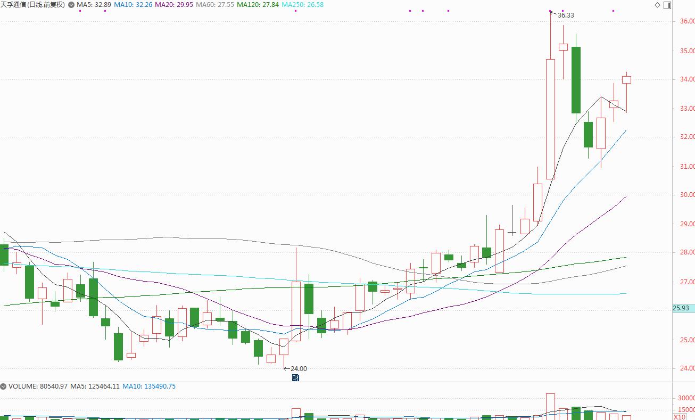Click the MA60: 27.55 indicator label
Viewport: 695px width, 420px height.
tap(215, 5)
